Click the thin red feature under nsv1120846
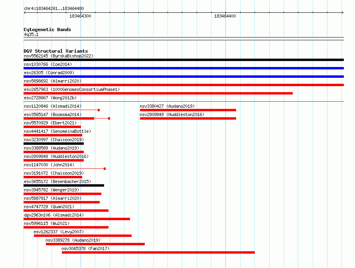This screenshot has height=268, width=355. tap(61, 110)
